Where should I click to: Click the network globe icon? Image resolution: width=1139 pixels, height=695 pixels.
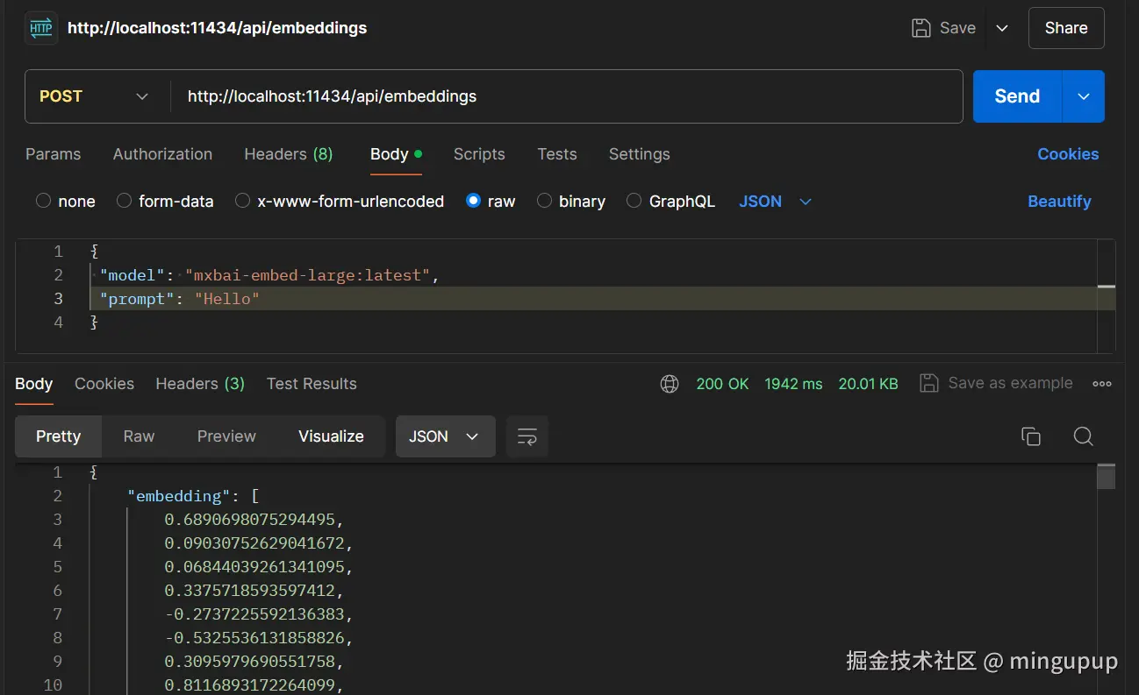(670, 384)
